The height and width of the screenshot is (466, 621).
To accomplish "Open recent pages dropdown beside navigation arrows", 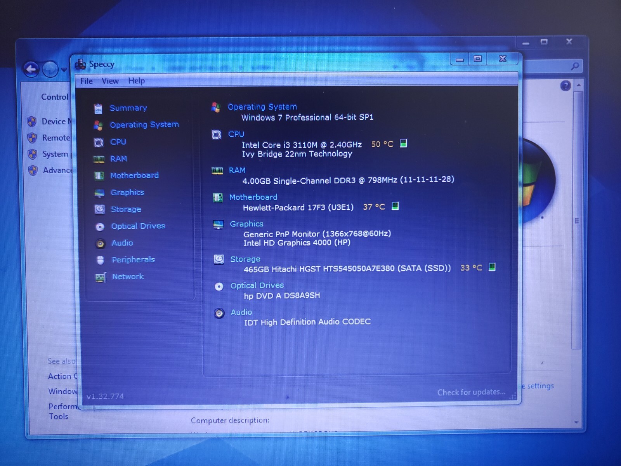I will [64, 70].
